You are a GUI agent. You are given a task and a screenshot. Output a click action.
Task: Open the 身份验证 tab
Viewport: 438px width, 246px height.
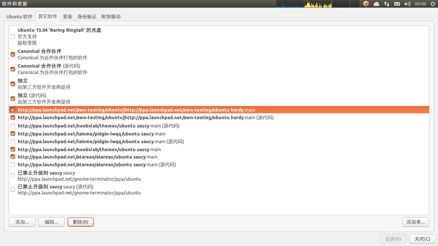[87, 17]
